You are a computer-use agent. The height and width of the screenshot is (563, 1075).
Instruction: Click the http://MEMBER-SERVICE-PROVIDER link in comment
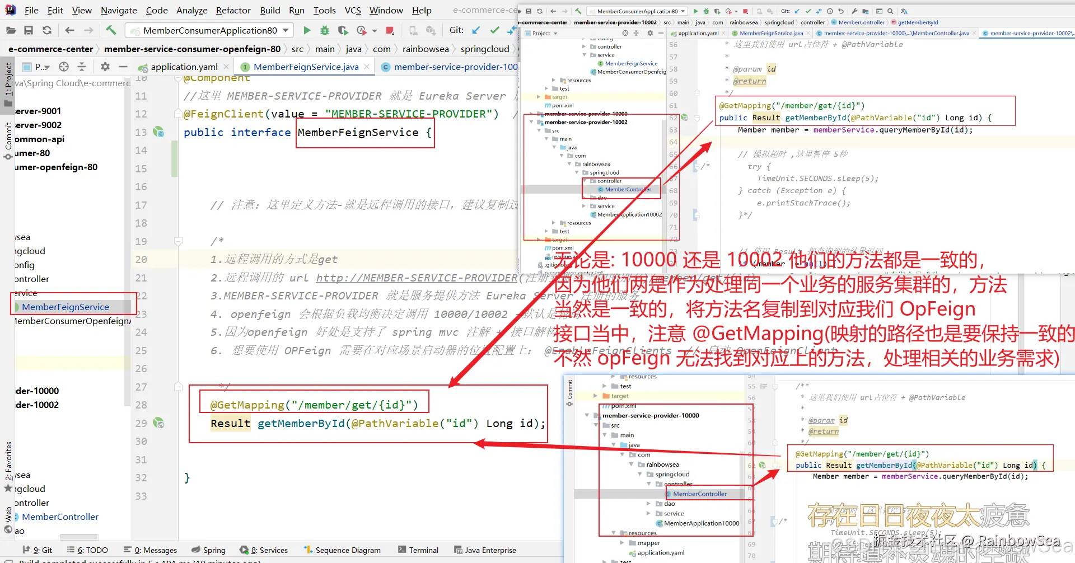coord(417,278)
